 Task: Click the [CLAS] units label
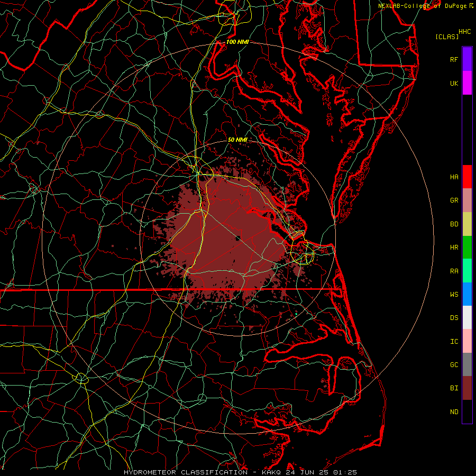(447, 36)
